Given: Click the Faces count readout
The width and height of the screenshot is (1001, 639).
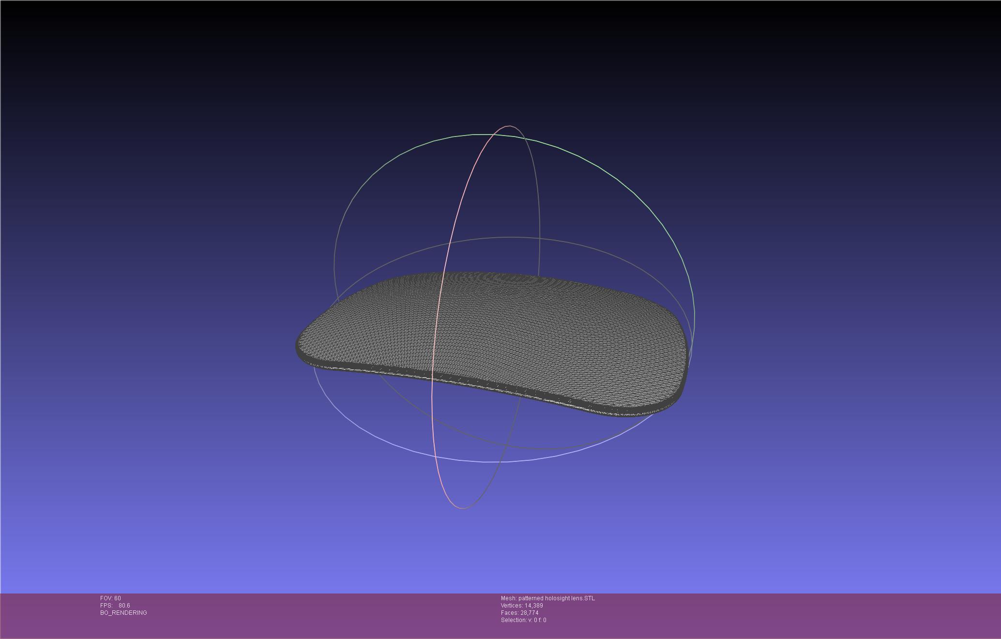Looking at the screenshot, I should [x=519, y=613].
